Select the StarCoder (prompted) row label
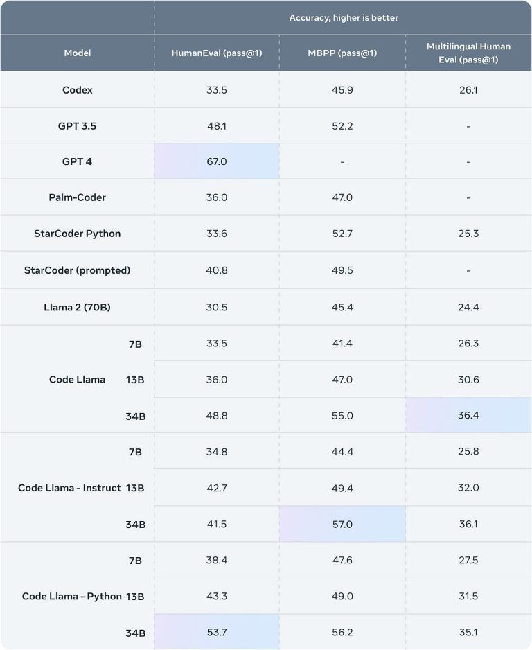Viewport: 532px width, 650px height. pos(78,270)
